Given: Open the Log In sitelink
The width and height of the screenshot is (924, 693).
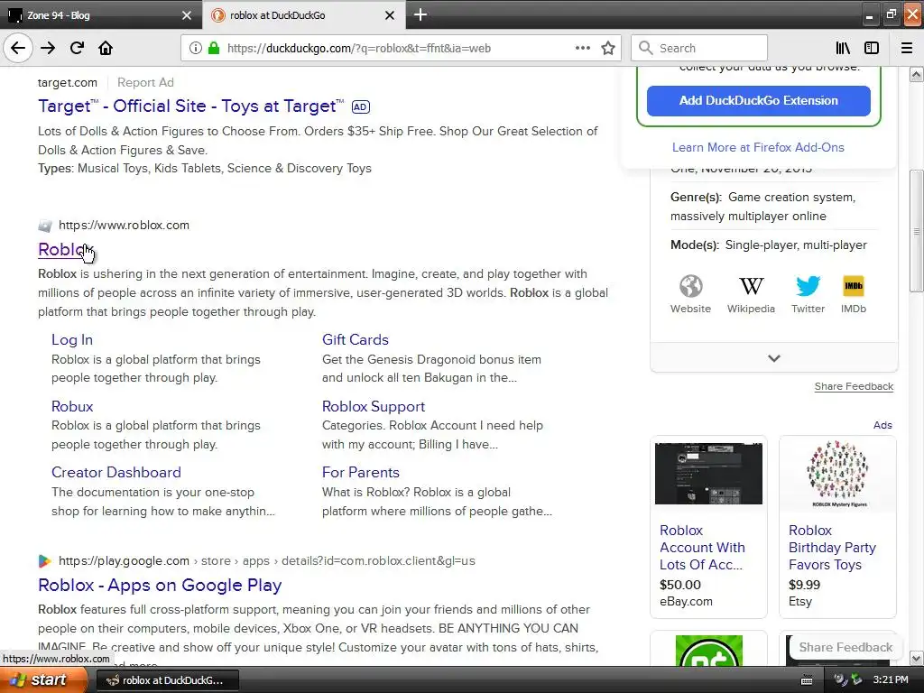Looking at the screenshot, I should click(72, 339).
